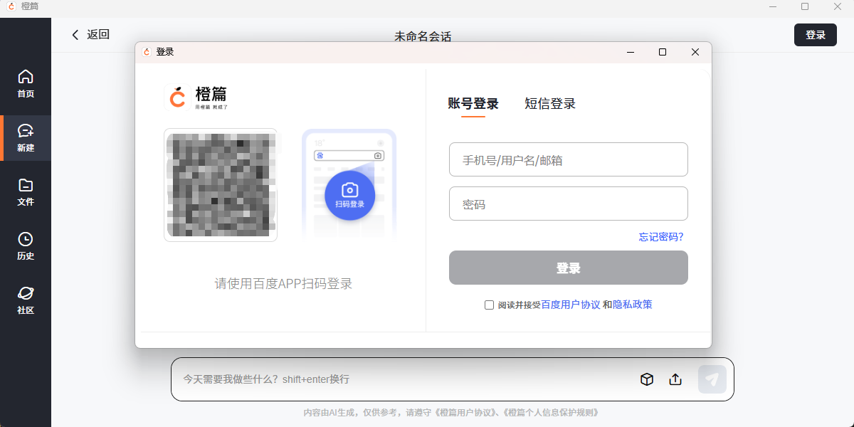This screenshot has width=854, height=427.
Task: Click the send paper-plane button
Action: click(x=712, y=379)
